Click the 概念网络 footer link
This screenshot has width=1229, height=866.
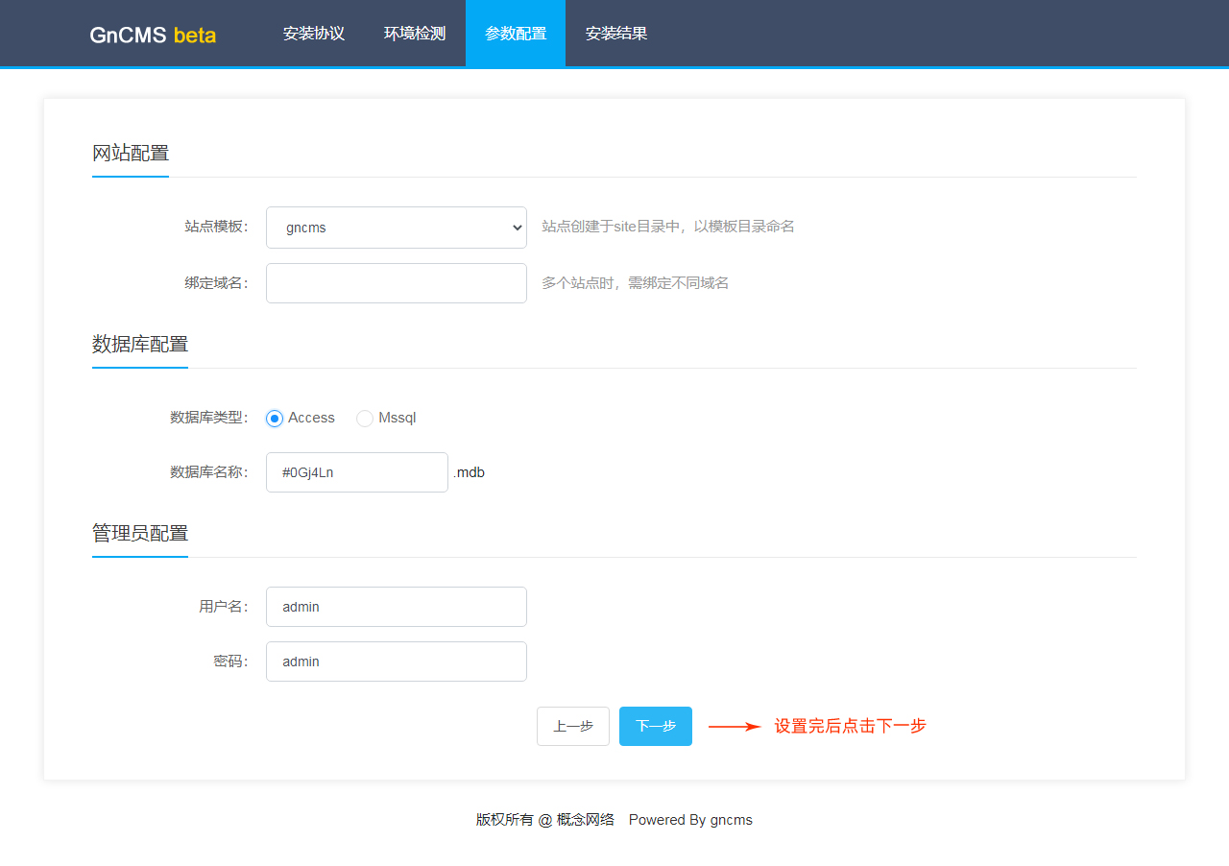pyautogui.click(x=585, y=820)
